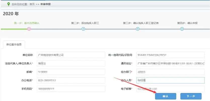Click the 年审申报 breadcrumb item

pos(46,4)
